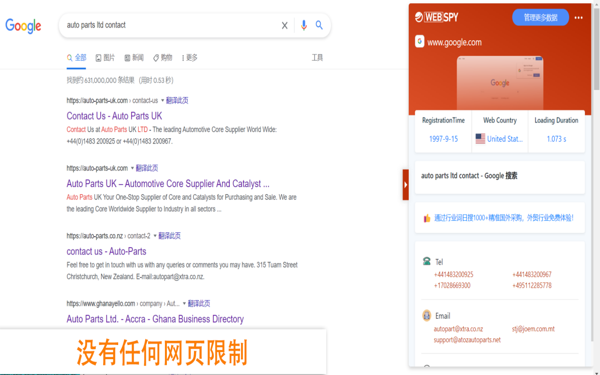The width and height of the screenshot is (600, 375).
Task: Open result contact us - Auto-Parts
Action: [x=106, y=251]
